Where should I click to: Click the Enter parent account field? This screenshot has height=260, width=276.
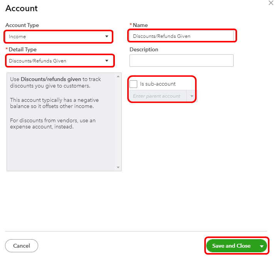158,96
